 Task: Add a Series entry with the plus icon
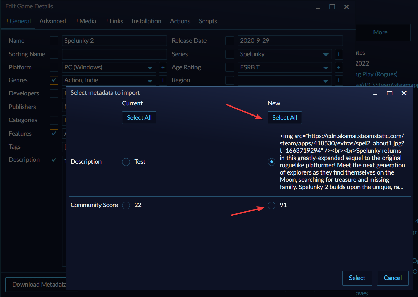click(x=339, y=54)
